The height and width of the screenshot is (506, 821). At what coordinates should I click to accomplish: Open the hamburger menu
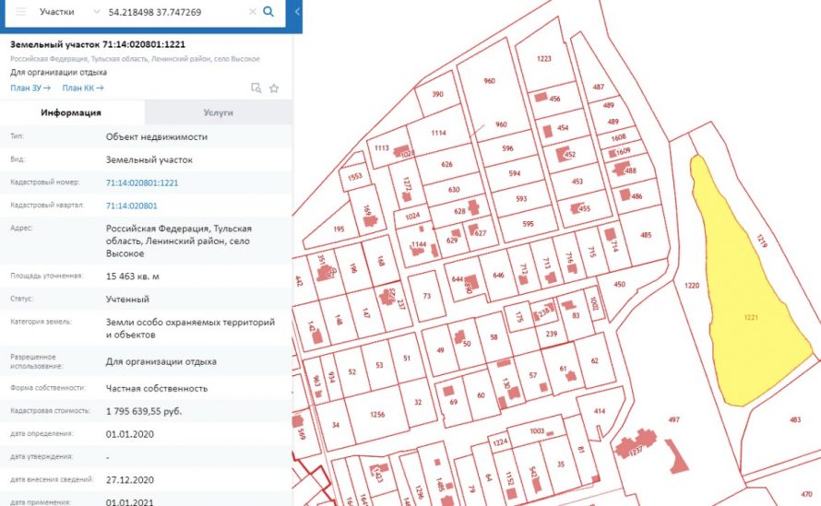20,12
